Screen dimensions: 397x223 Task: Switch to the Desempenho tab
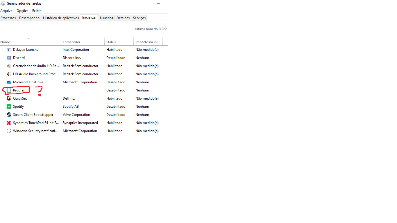coord(29,18)
